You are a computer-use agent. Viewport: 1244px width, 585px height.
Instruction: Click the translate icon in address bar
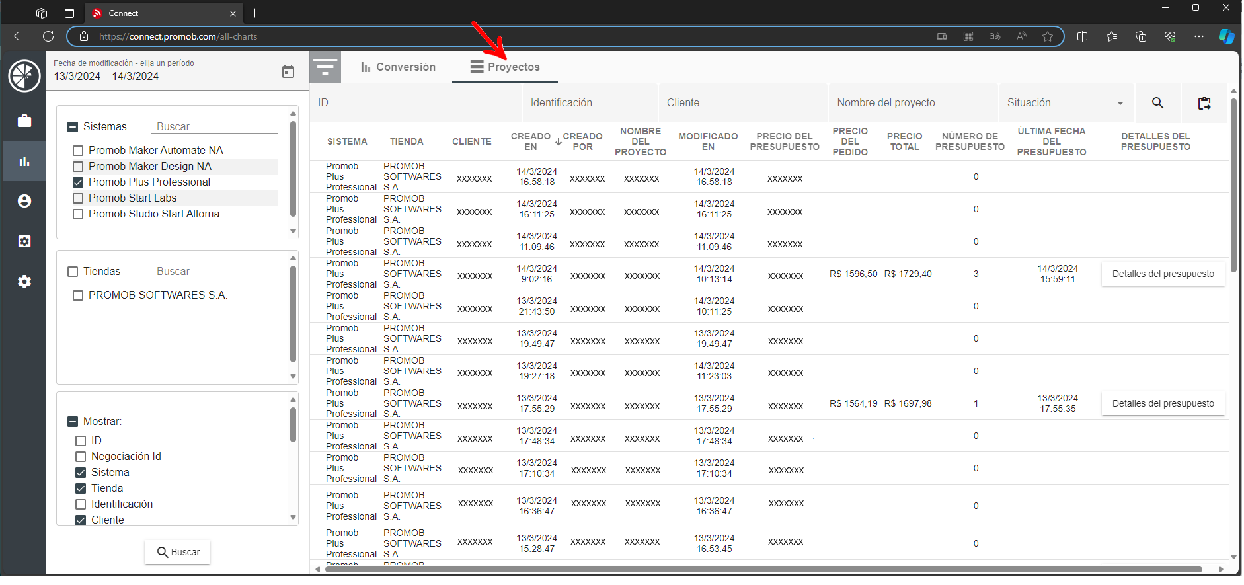995,36
